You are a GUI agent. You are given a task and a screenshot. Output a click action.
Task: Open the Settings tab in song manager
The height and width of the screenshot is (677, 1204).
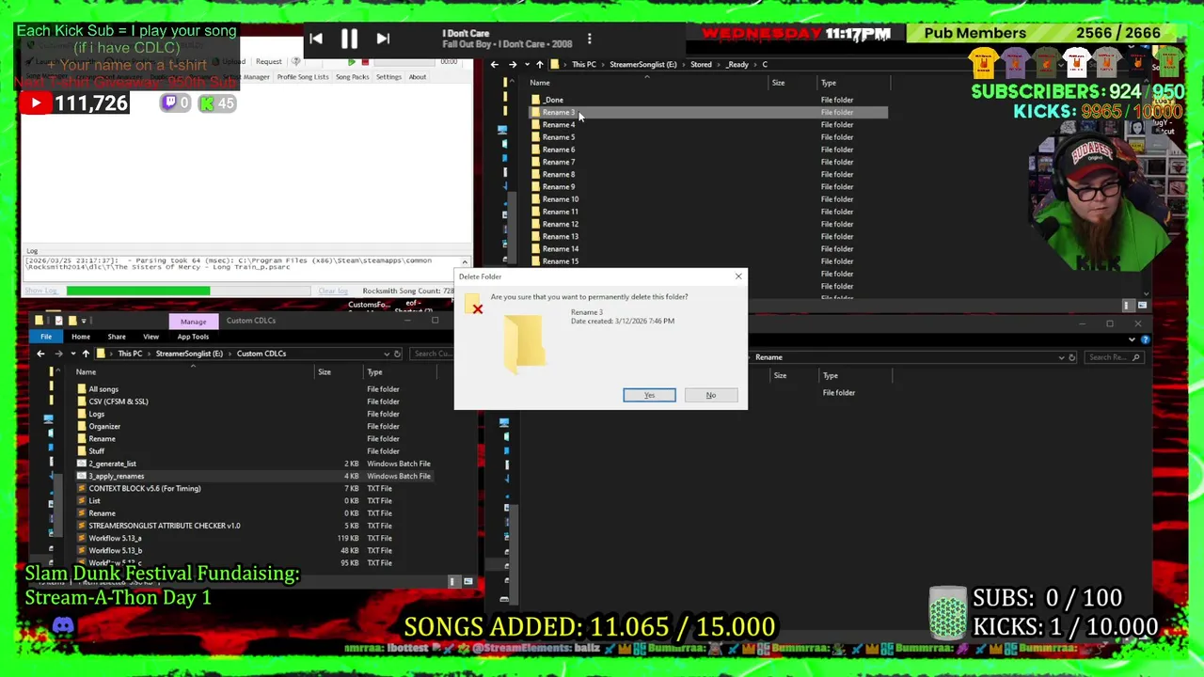click(x=388, y=77)
